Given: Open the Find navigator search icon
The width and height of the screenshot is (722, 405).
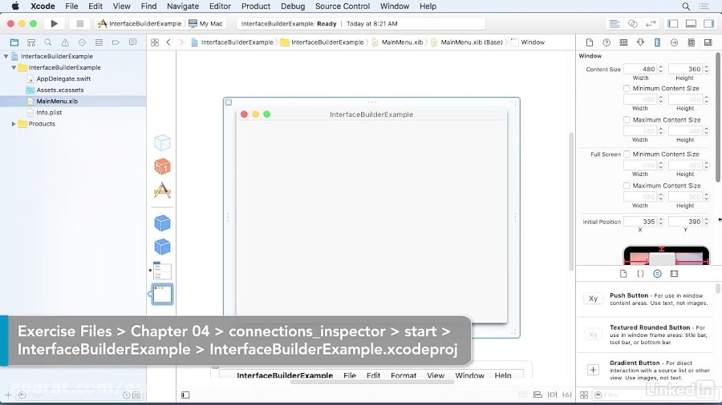Looking at the screenshot, I should (48, 42).
